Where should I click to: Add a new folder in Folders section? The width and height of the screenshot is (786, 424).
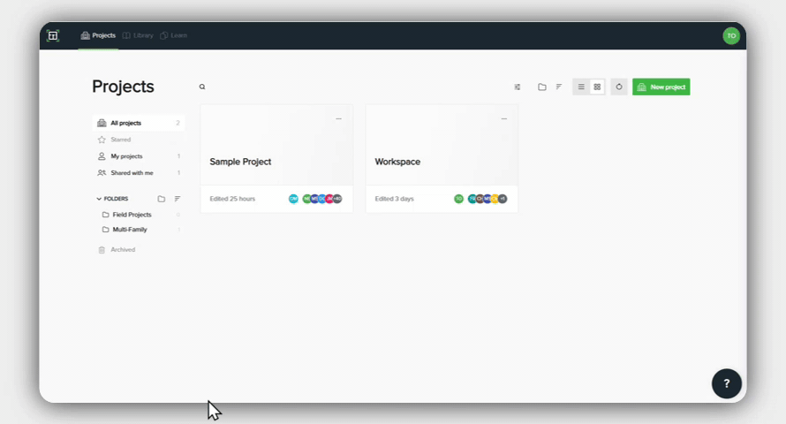tap(161, 199)
